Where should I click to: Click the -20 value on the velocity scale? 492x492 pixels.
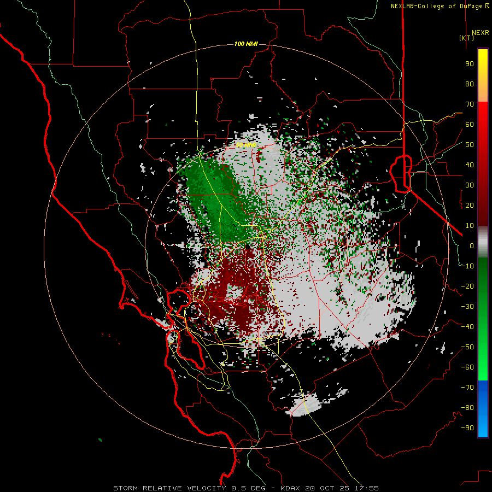[467, 286]
